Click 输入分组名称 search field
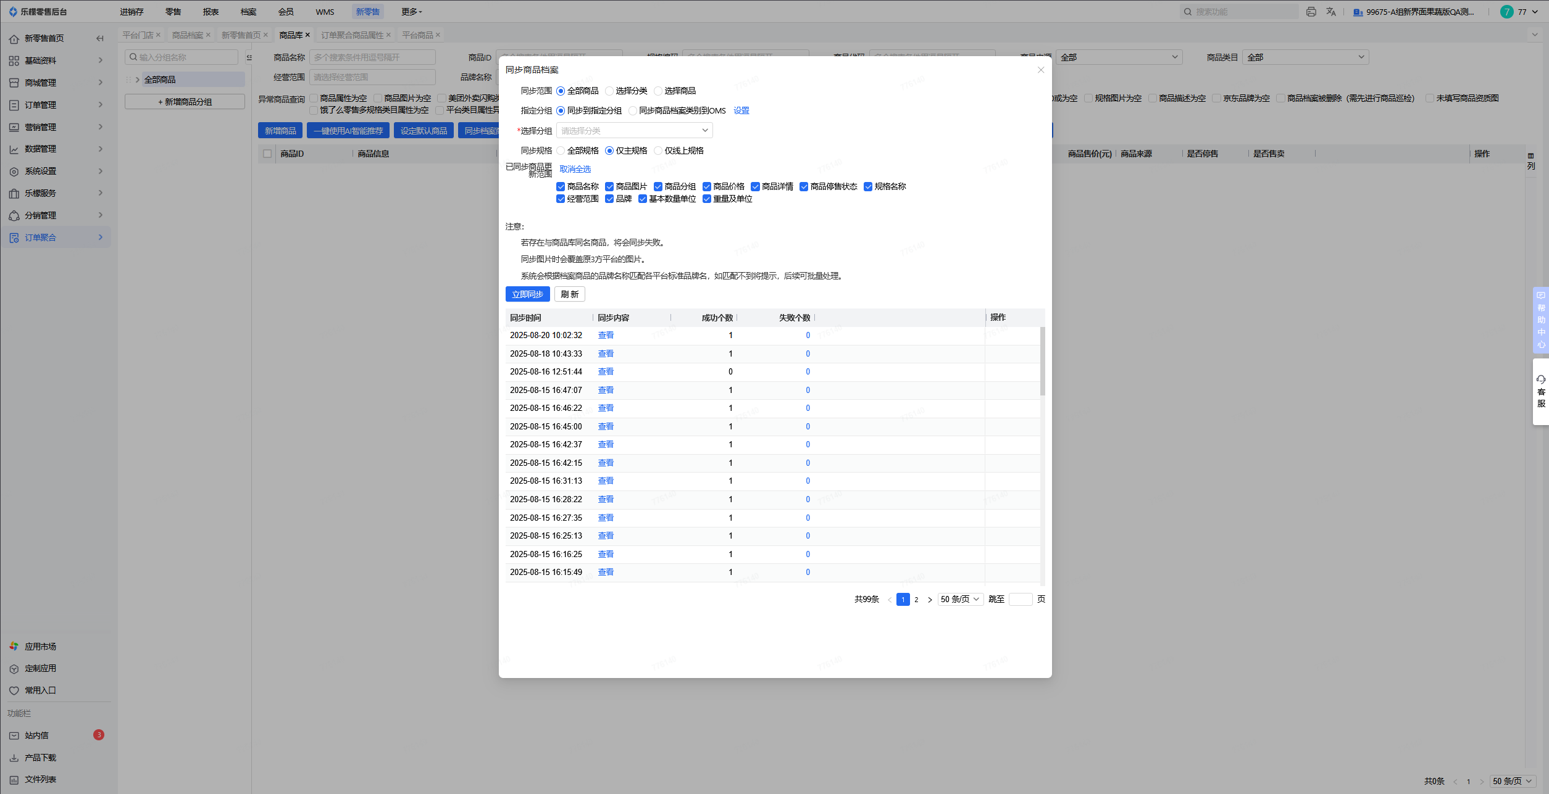The image size is (1549, 794). point(182,57)
